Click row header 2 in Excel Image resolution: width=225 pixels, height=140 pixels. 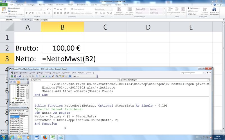click(x=7, y=48)
